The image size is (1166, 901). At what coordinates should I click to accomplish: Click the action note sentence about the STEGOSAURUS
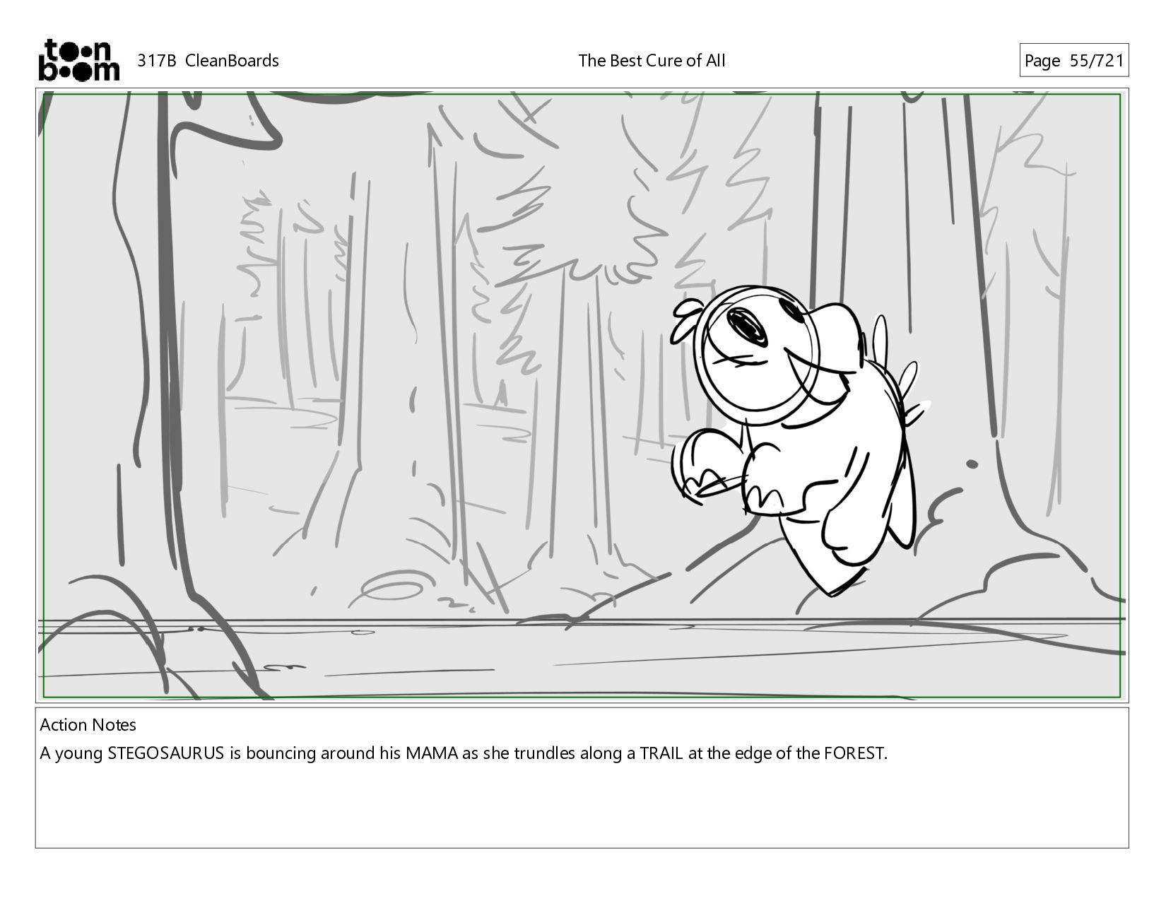463,753
